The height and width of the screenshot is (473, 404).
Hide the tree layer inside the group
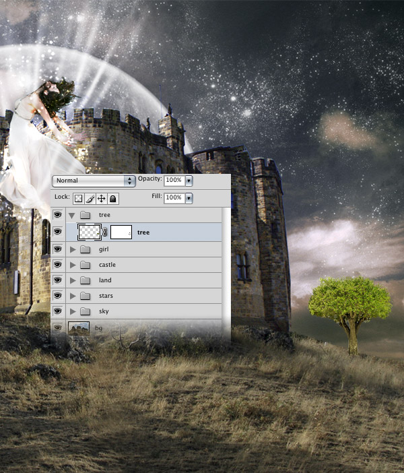(x=58, y=232)
